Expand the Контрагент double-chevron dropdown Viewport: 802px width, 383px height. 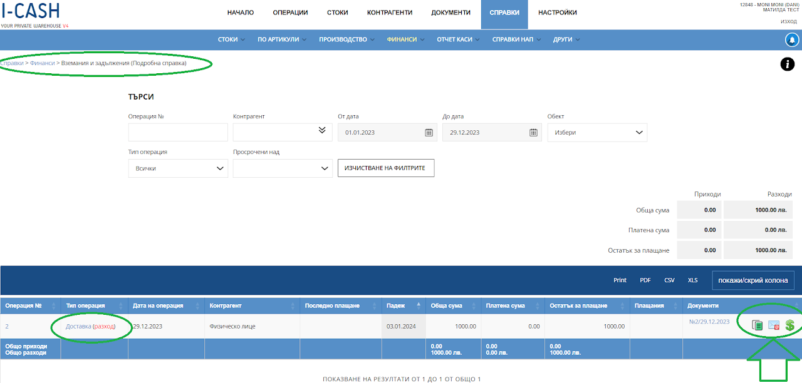tap(322, 130)
